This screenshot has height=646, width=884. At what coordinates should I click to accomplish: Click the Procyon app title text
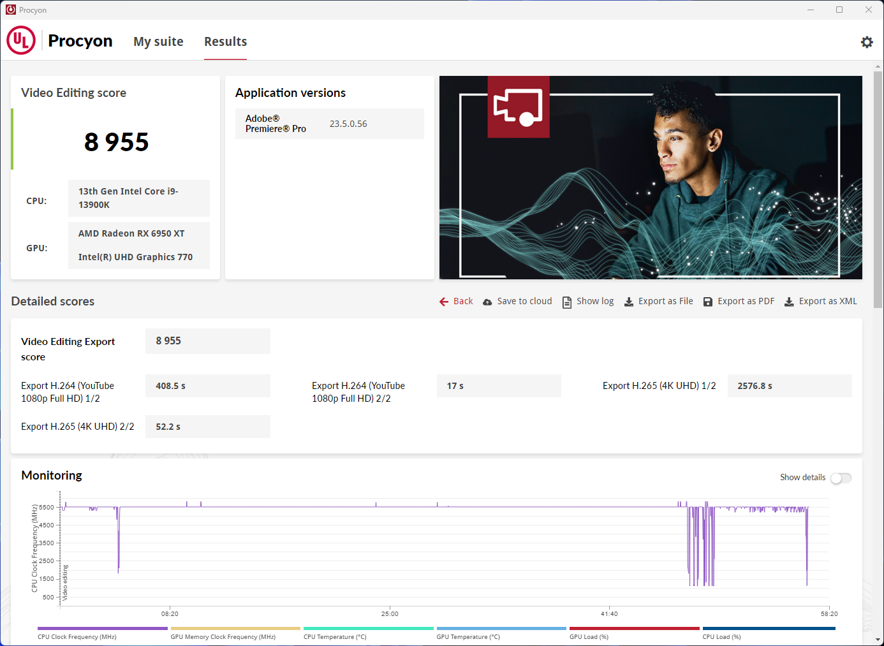click(x=80, y=41)
